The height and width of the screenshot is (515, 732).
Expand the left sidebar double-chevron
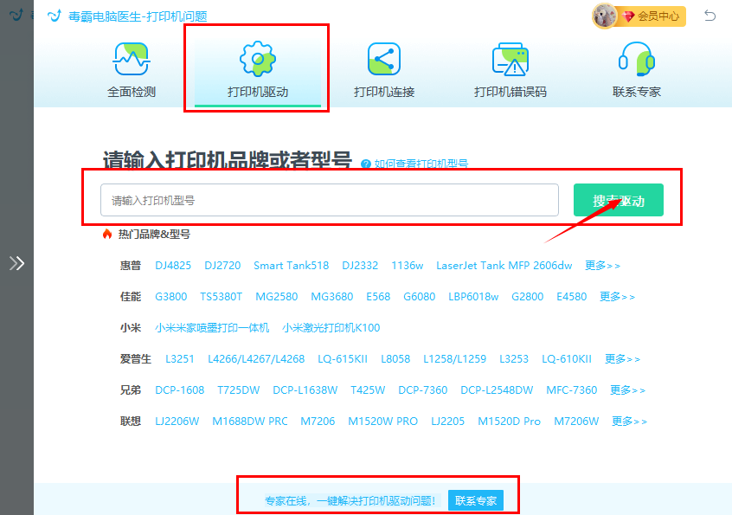tap(16, 263)
